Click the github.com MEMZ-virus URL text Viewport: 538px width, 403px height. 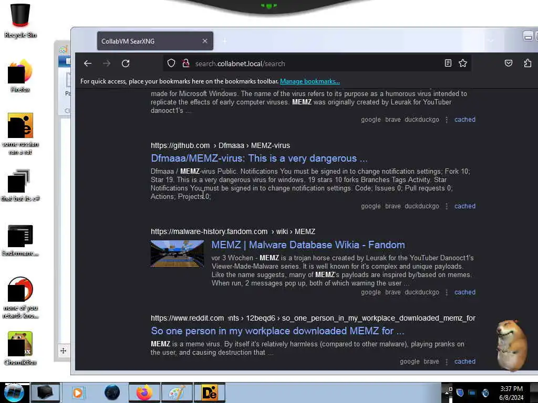[x=220, y=146]
